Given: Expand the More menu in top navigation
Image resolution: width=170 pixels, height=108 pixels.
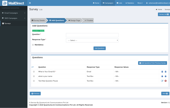Looking at the screenshot, I should coord(140,3).
